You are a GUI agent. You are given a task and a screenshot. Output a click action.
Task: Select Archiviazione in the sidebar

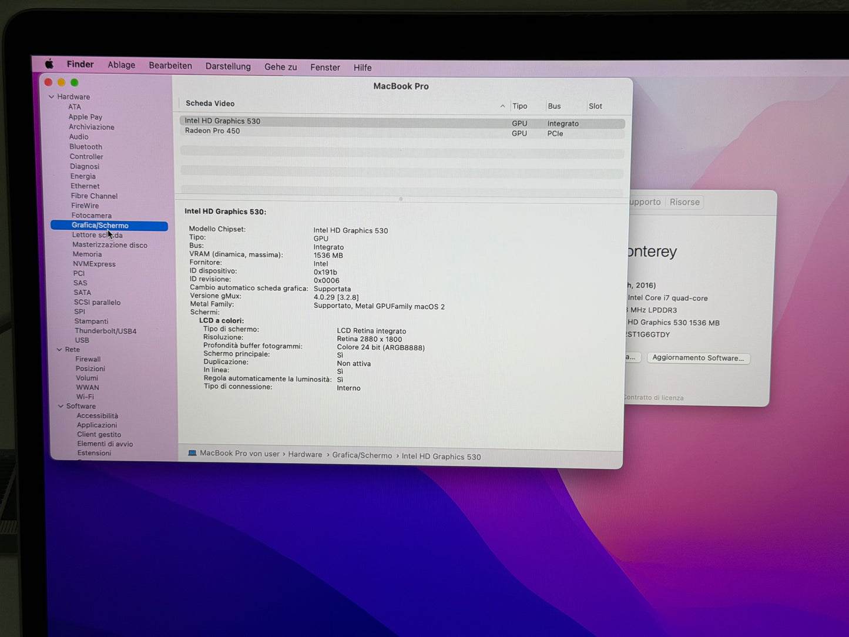point(92,127)
